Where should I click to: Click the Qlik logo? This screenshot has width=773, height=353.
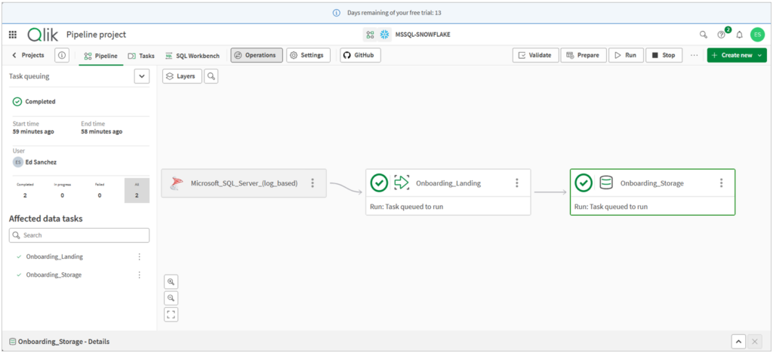43,35
